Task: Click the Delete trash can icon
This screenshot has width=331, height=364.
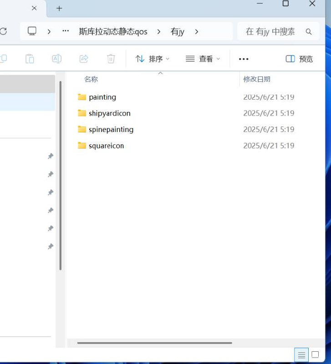Action: (x=111, y=59)
